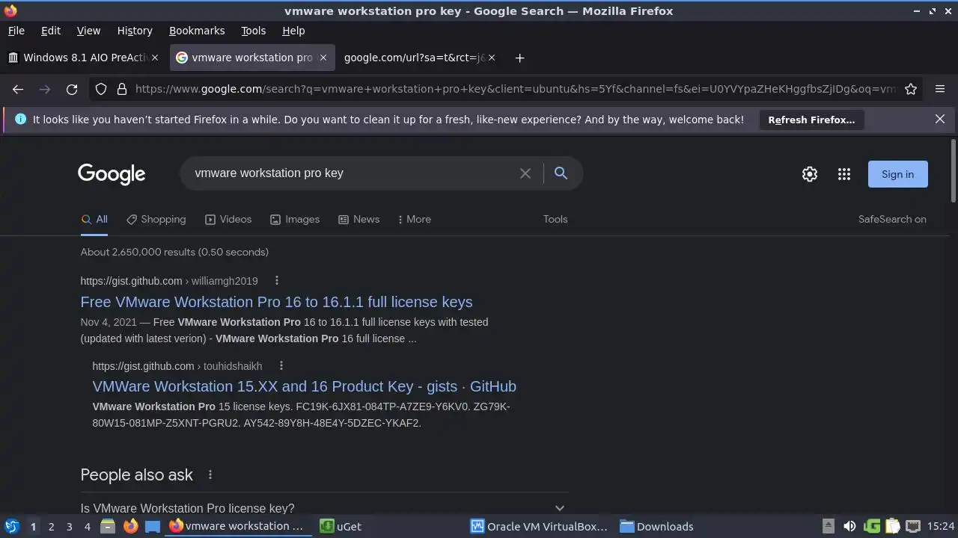Image resolution: width=958 pixels, height=538 pixels.
Task: Open the LXQt start menu icon
Action: click(x=11, y=526)
